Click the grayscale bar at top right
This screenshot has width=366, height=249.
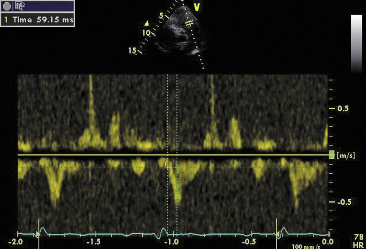tap(356, 43)
